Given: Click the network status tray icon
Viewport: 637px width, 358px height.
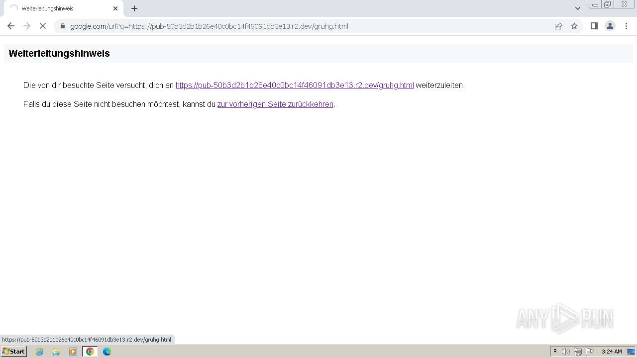Looking at the screenshot, I should click(x=577, y=352).
